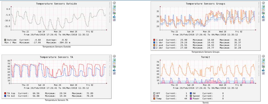The width and height of the screenshot is (268, 104).
Task: Click 'TA top' maximum value '72.89'
Action: 90,93
